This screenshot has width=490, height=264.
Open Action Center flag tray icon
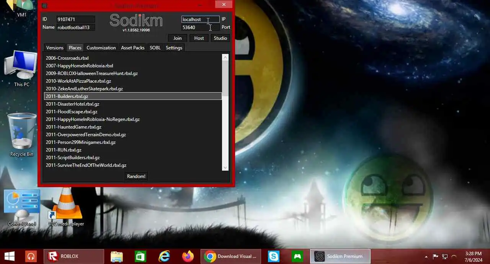tap(436, 257)
